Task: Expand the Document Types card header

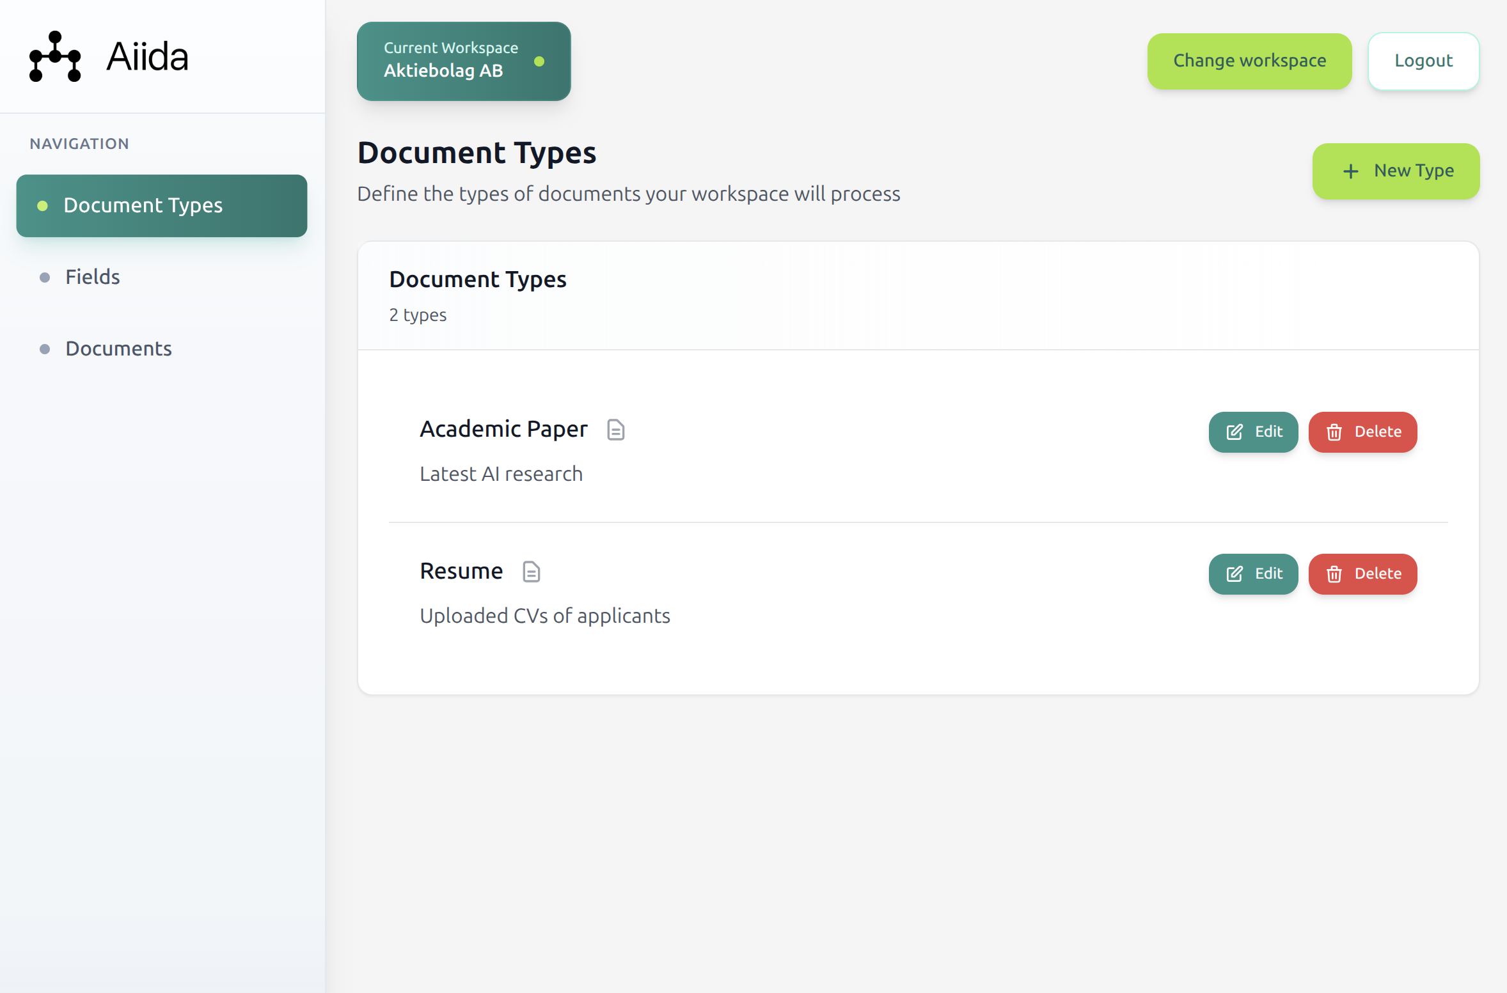Action: click(478, 279)
